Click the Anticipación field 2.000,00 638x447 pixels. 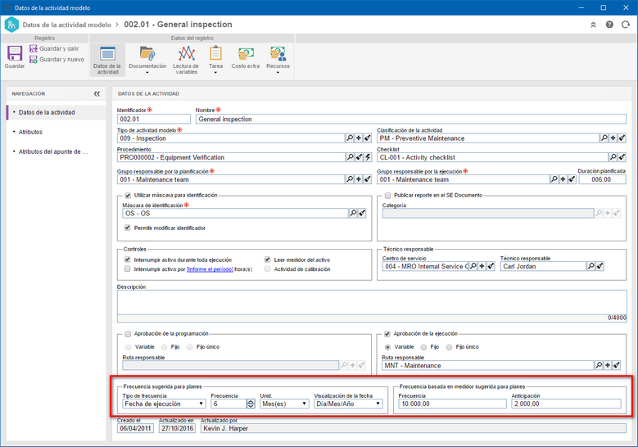(567, 404)
